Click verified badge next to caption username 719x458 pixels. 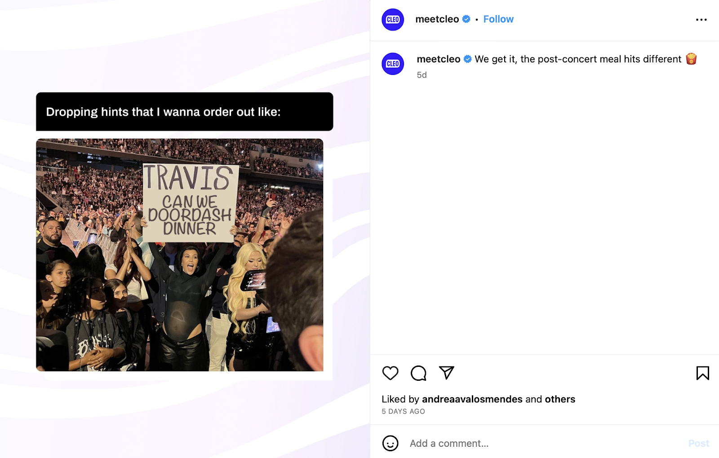(468, 59)
